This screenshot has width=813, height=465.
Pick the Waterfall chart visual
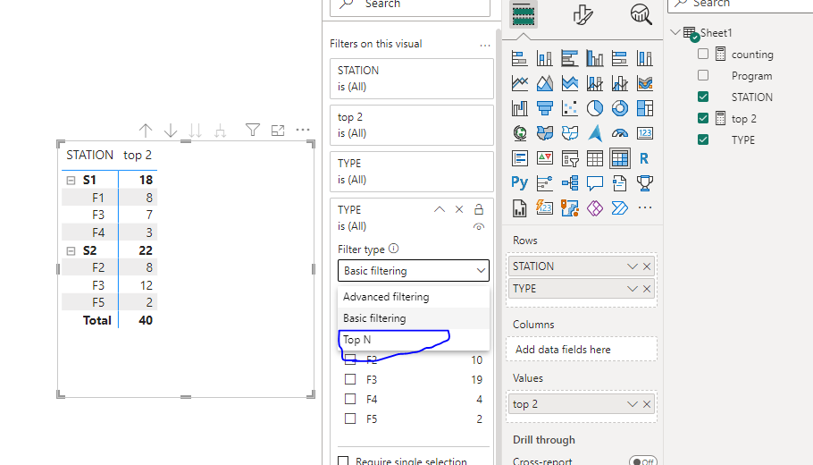click(520, 108)
